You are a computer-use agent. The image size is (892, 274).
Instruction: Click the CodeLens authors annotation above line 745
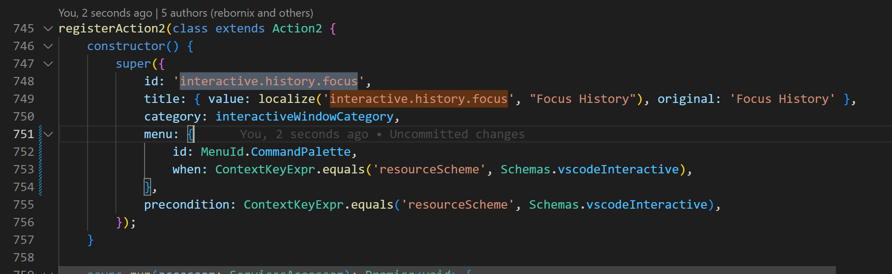click(186, 13)
